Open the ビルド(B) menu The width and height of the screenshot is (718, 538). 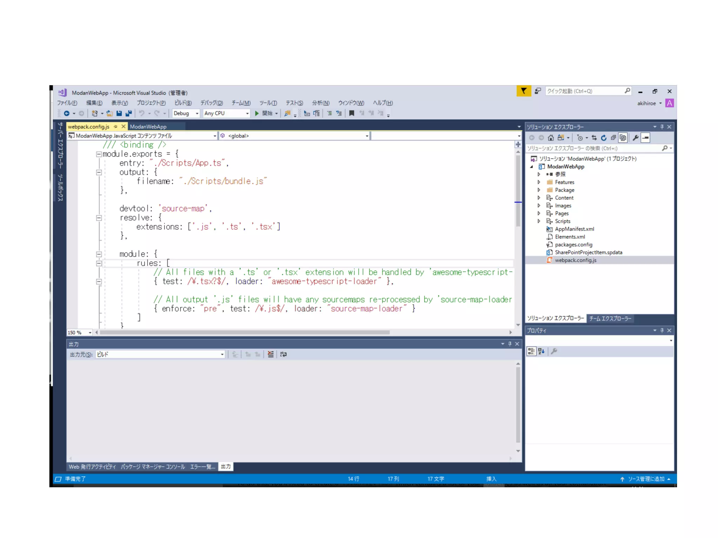[x=183, y=103]
